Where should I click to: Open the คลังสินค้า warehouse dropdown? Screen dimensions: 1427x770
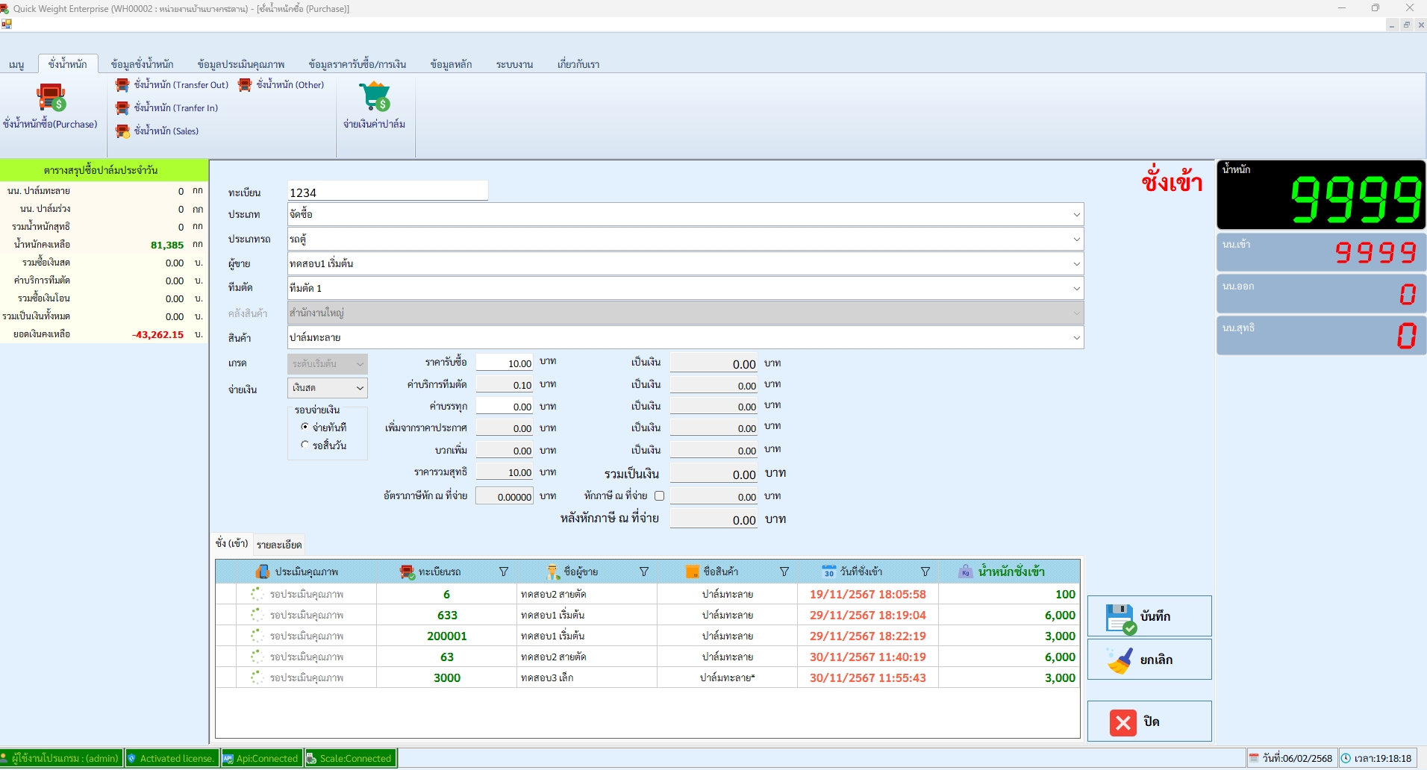(x=685, y=313)
